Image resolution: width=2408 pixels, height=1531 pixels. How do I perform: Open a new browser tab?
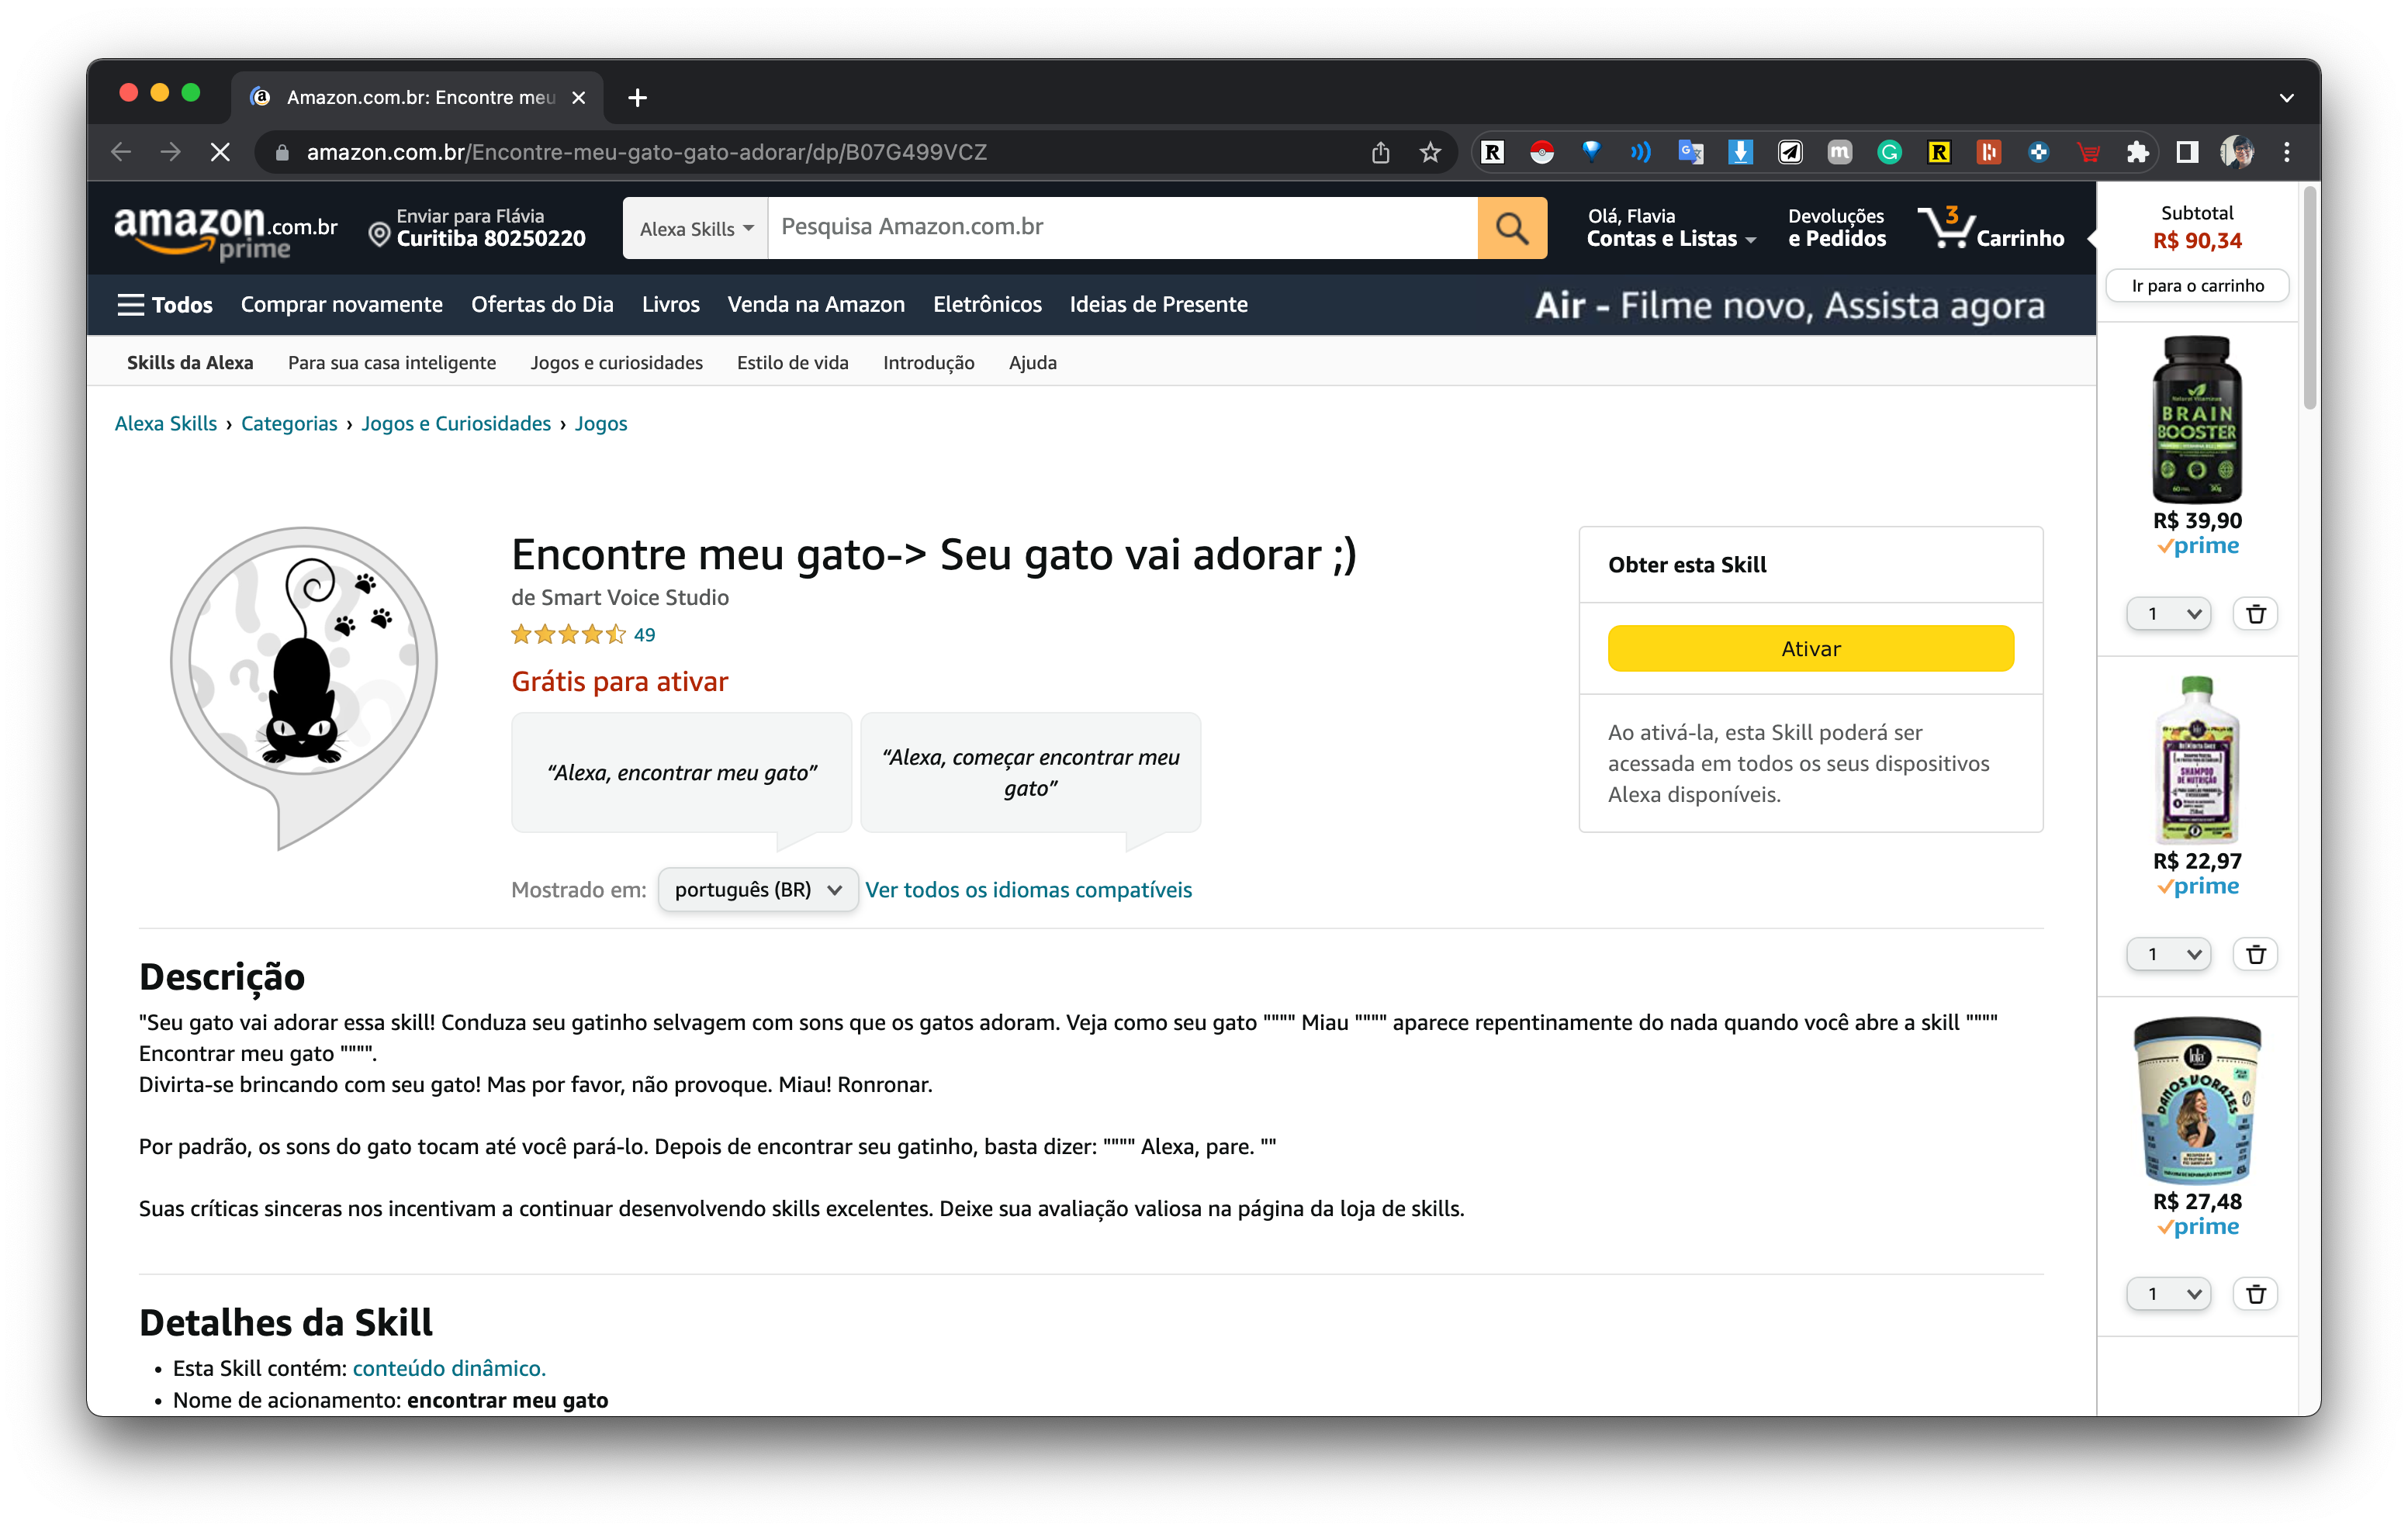(637, 98)
